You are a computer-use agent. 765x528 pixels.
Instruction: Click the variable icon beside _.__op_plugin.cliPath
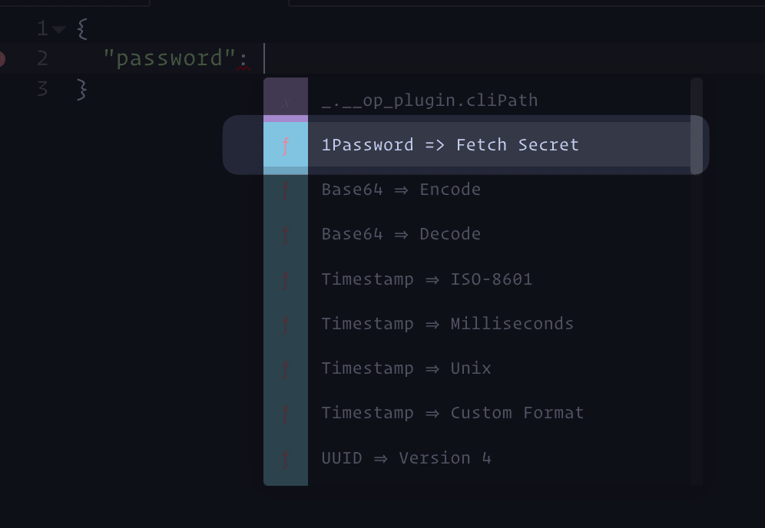click(286, 101)
